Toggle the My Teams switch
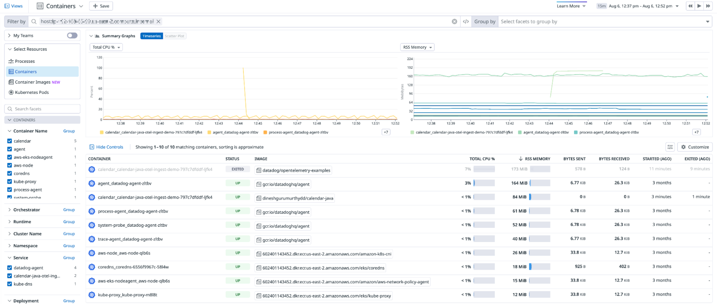This screenshot has width=717, height=304. click(x=72, y=35)
